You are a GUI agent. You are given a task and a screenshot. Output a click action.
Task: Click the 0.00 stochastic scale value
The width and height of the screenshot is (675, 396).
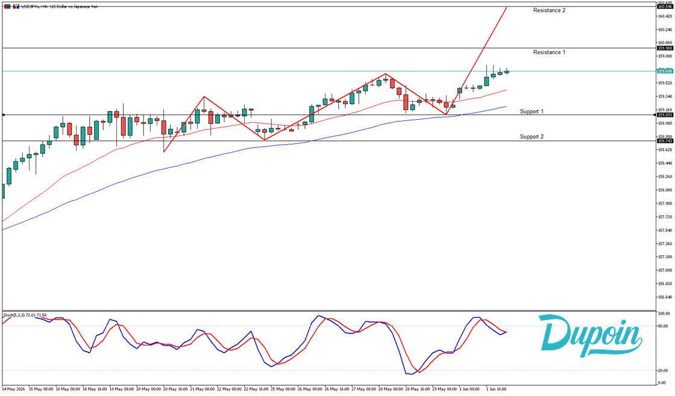[662, 383]
